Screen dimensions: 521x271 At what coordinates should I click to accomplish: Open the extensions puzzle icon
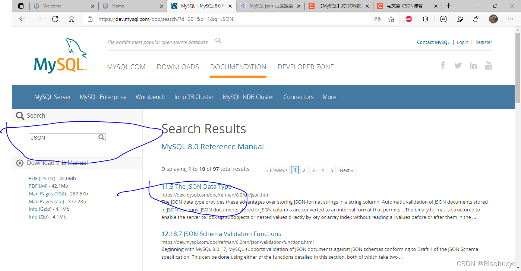[425, 19]
